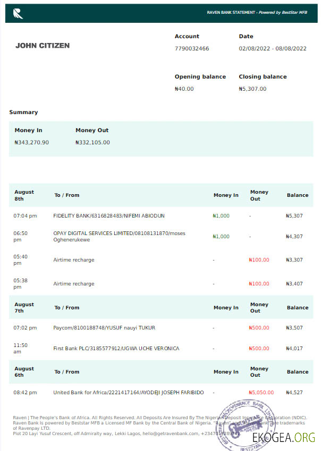Image resolution: width=321 pixels, height=451 pixels.
Task: Click opening balance value ₦40.00
Action: 184,89
